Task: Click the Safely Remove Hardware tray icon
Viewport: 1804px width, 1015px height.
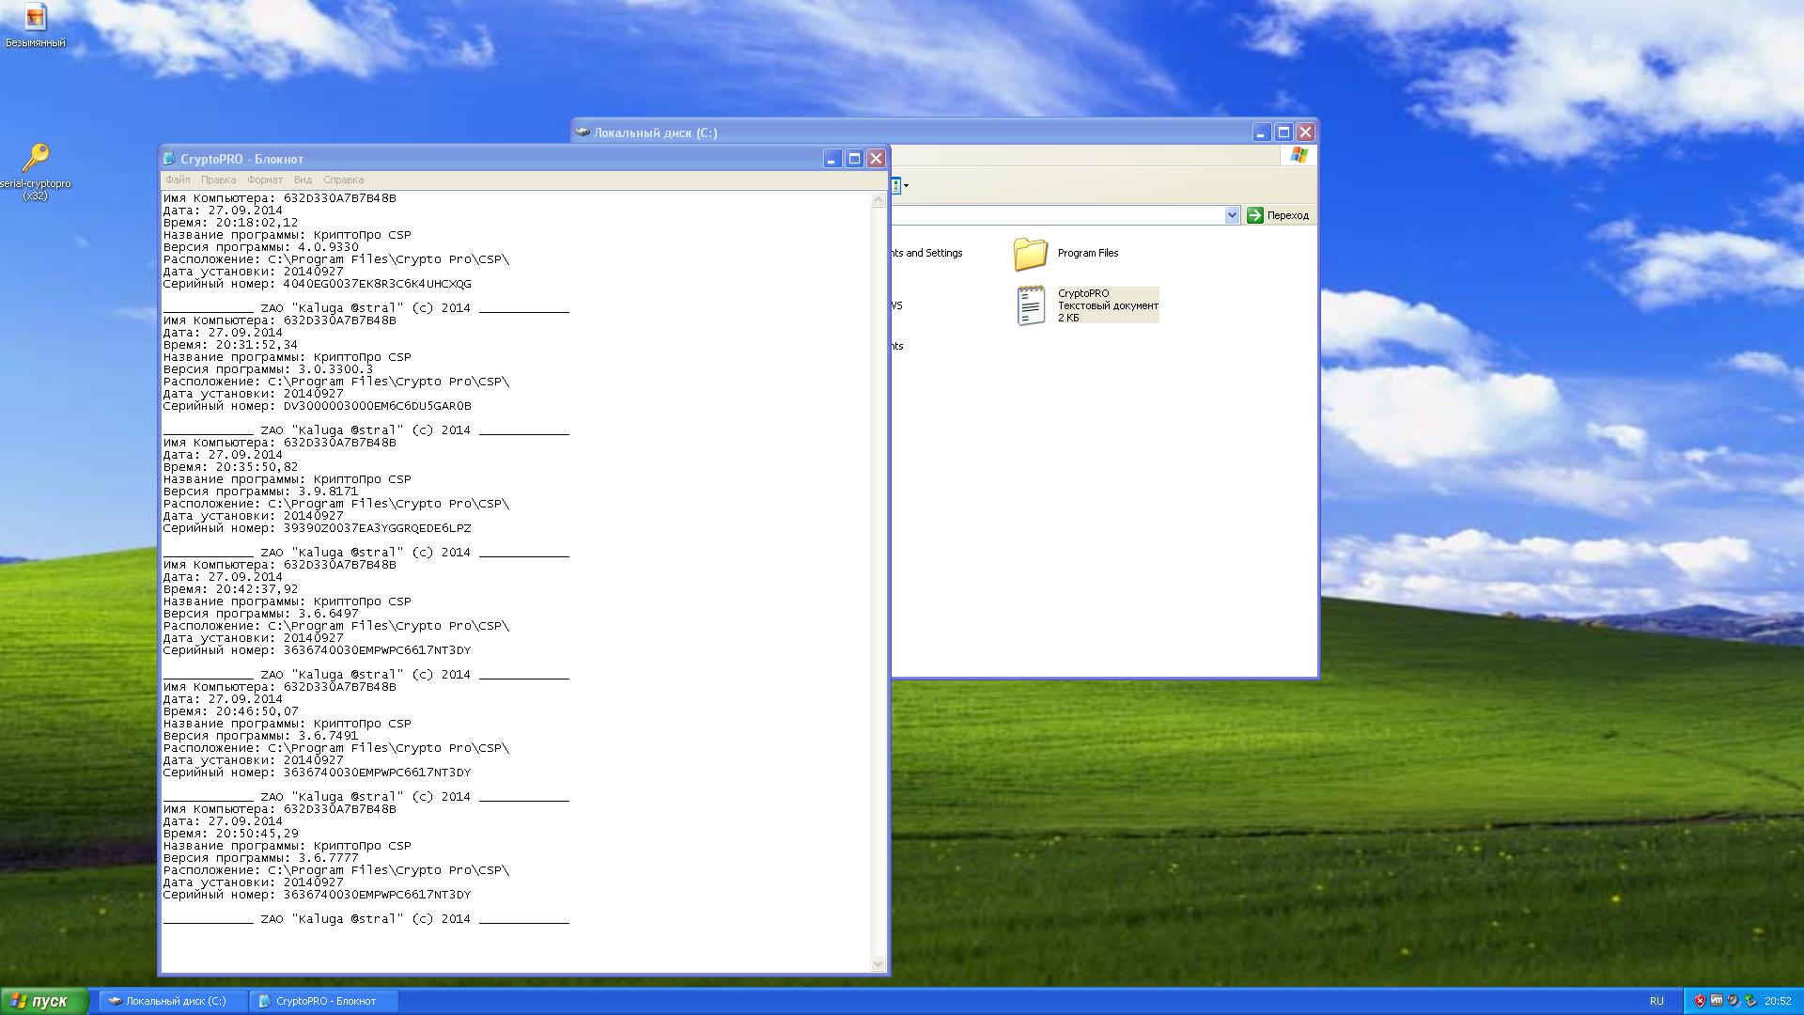Action: pyautogui.click(x=1750, y=1001)
